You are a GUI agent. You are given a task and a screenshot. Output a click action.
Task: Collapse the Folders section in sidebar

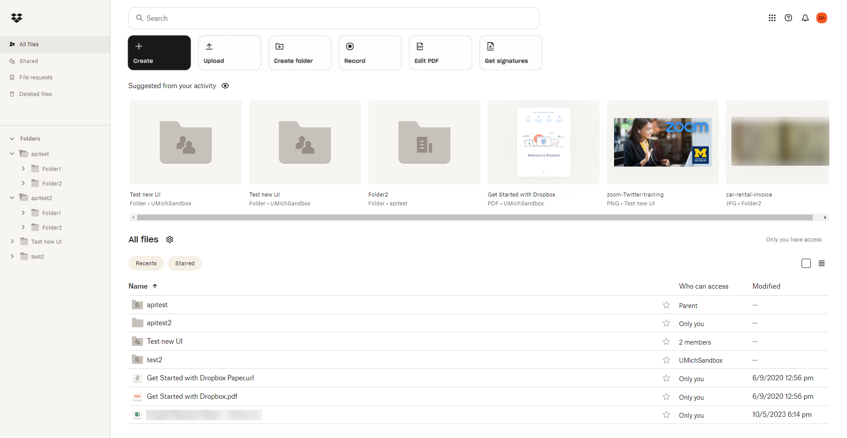pyautogui.click(x=12, y=139)
